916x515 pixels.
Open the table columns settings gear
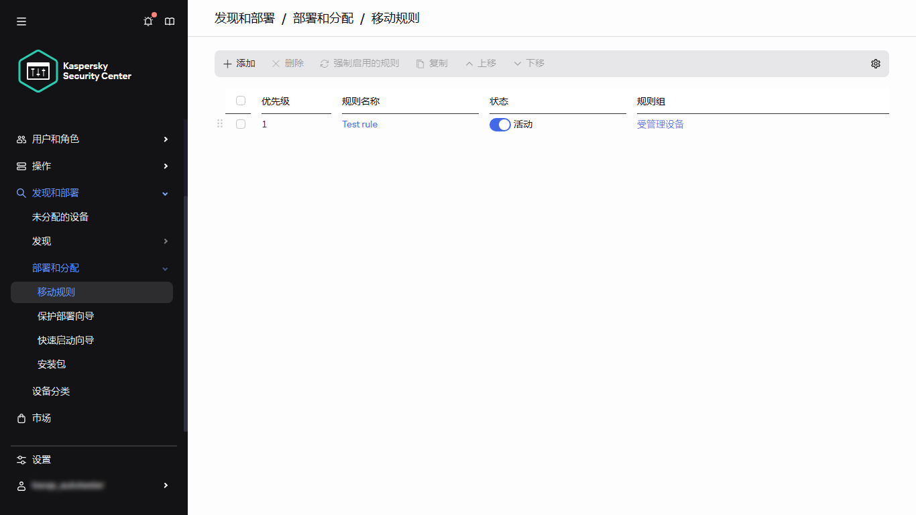(x=875, y=63)
